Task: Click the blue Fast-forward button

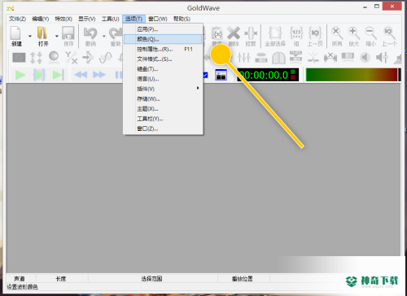Action: (99, 75)
